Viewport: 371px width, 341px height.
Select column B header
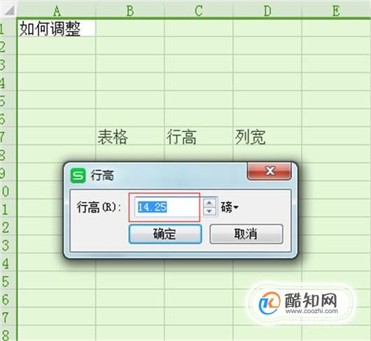tap(130, 10)
